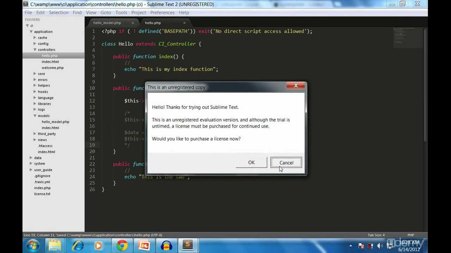
Task: Open the Goto menu
Action: coord(106,12)
